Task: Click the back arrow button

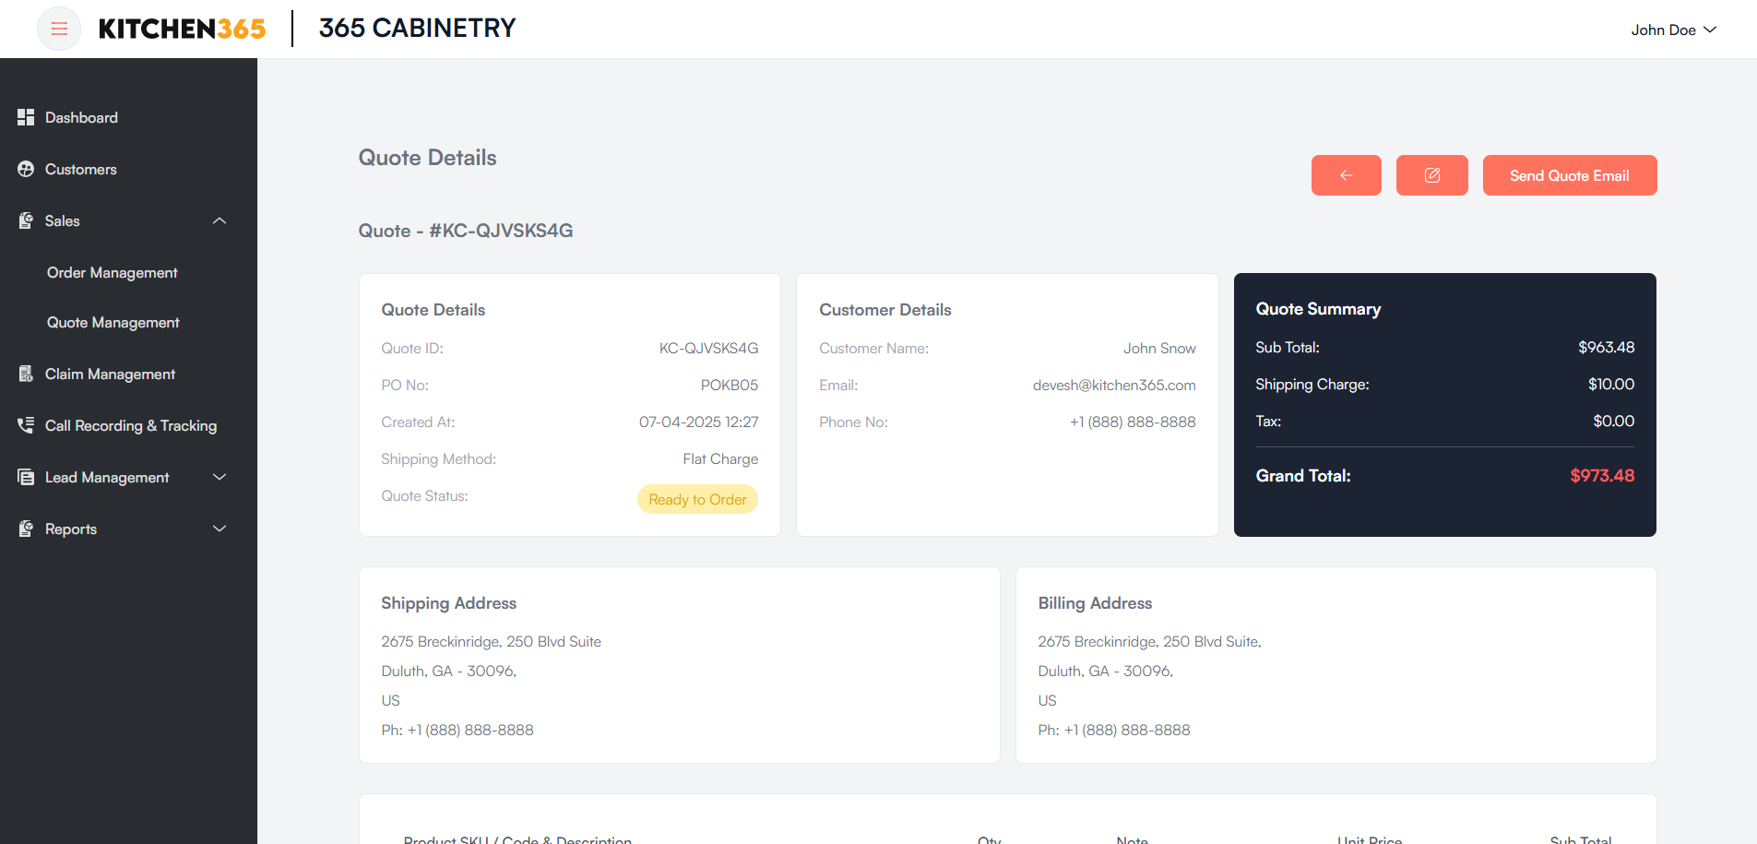Action: point(1346,175)
